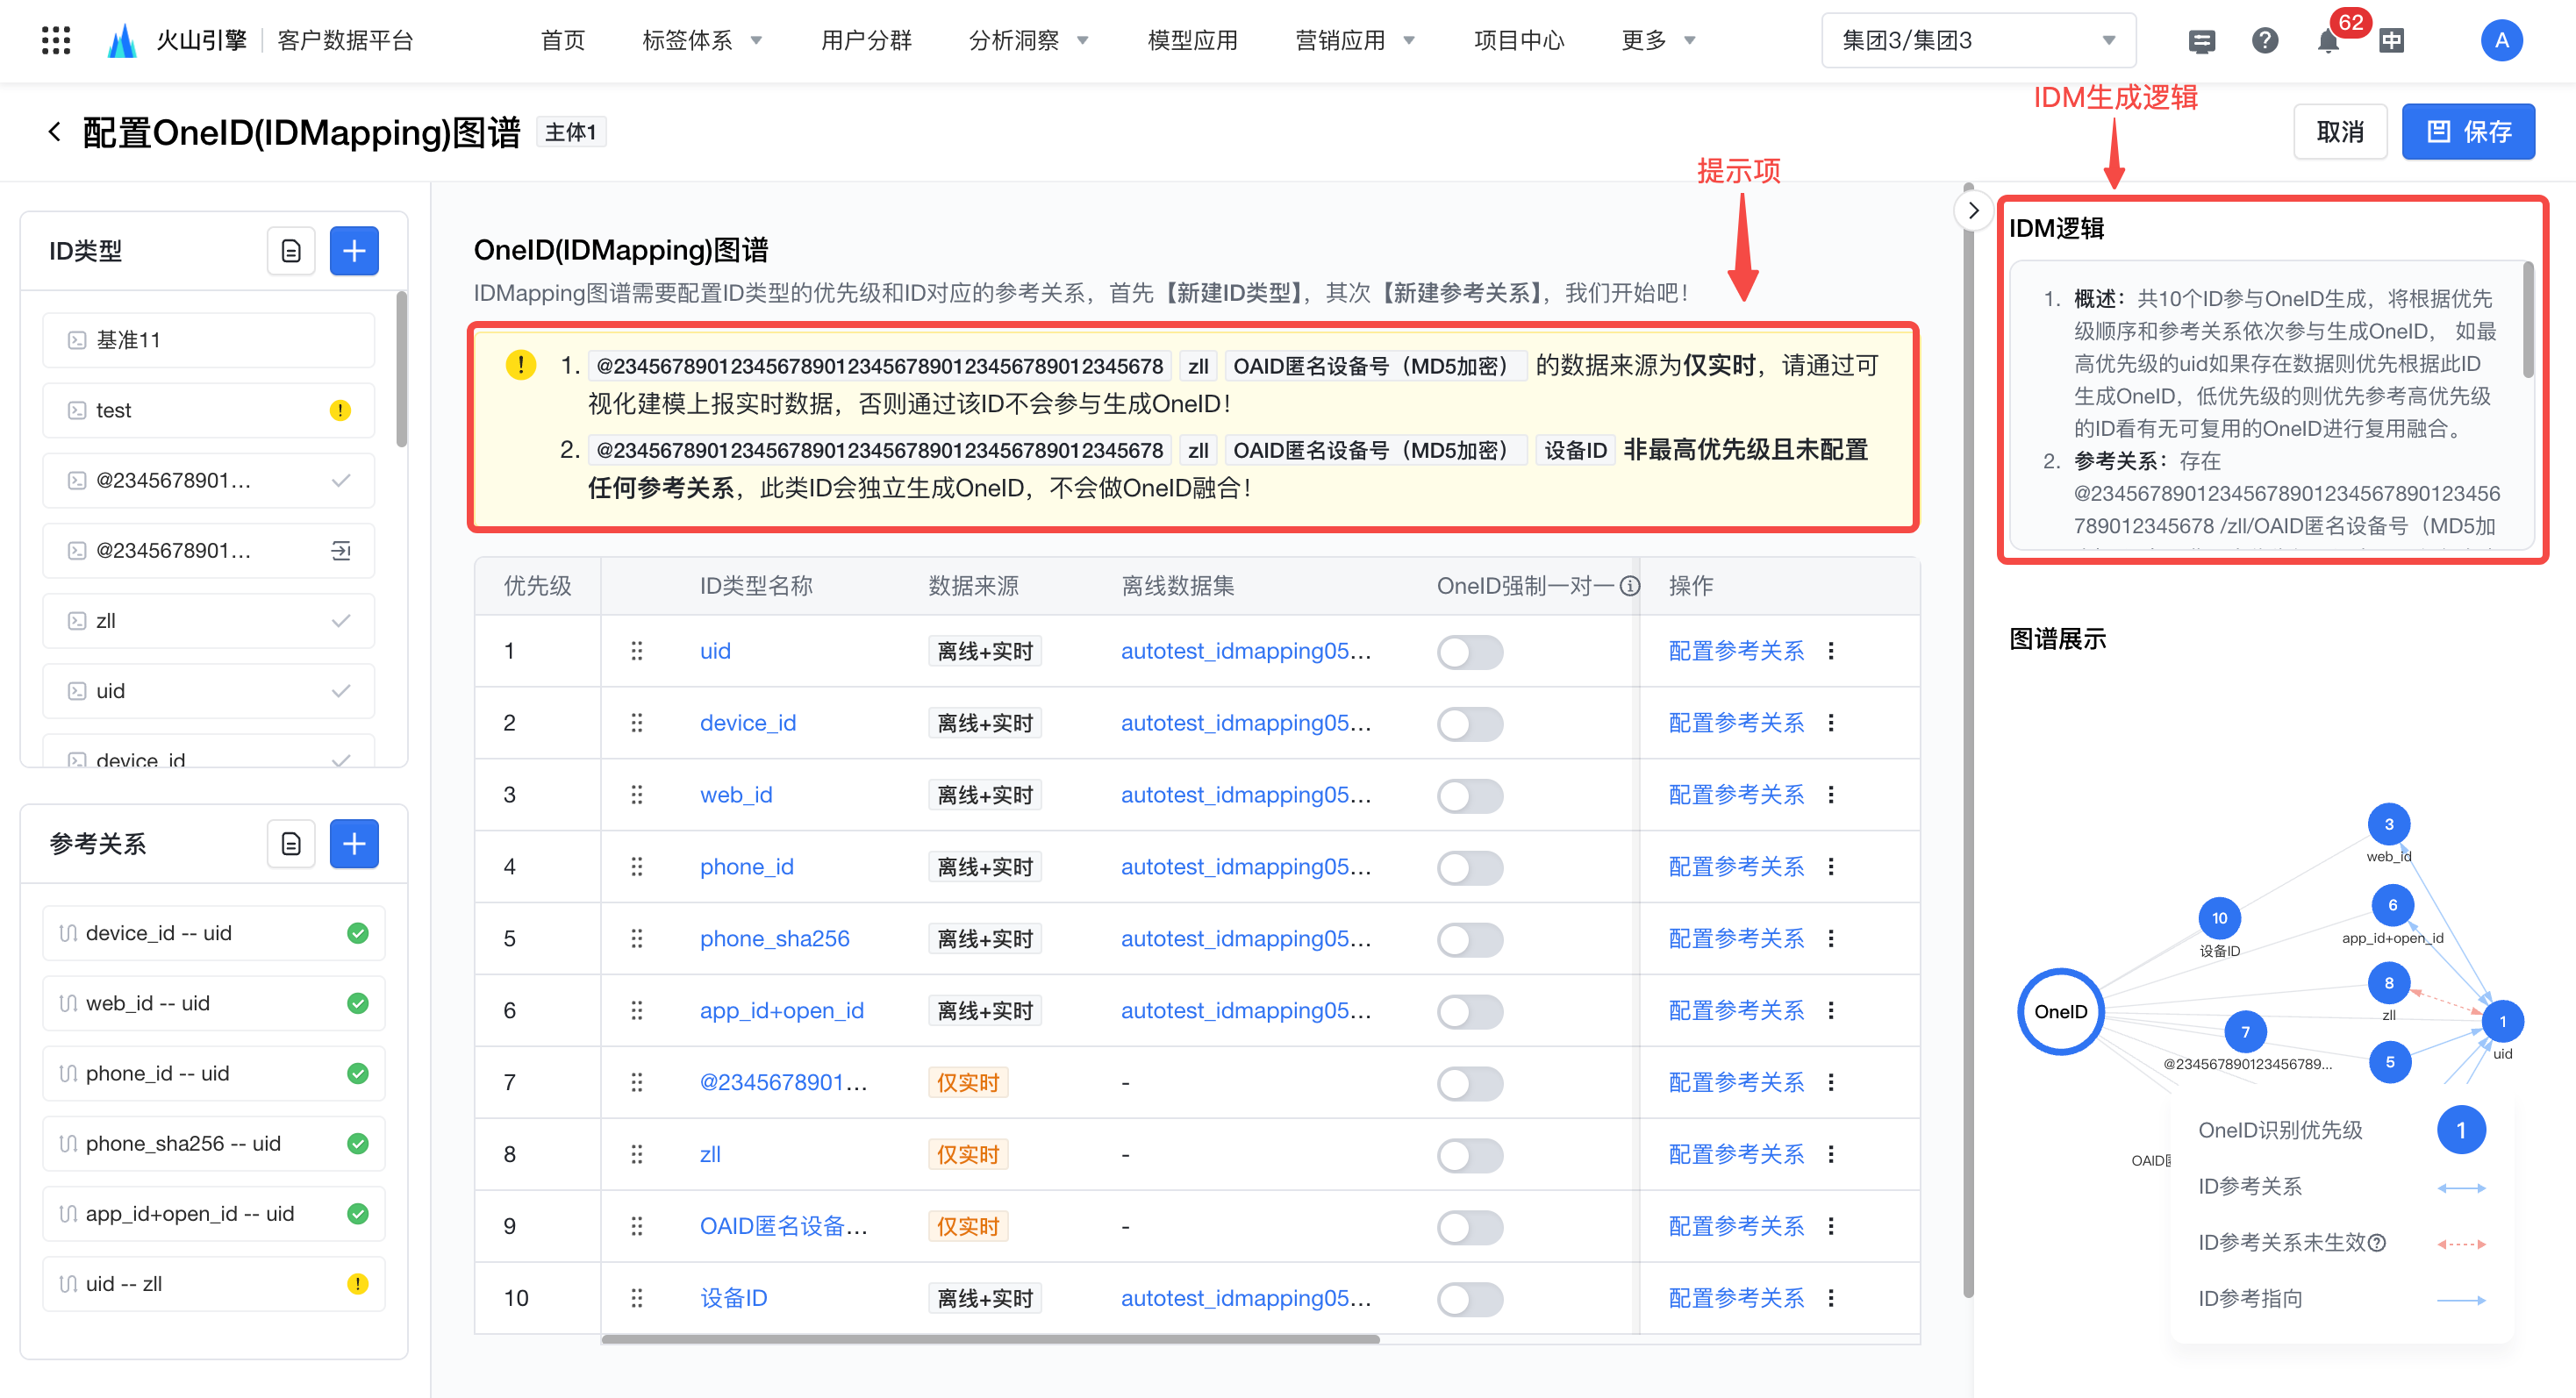
Task: Open the app grid launcher icon
Action: click(56, 40)
